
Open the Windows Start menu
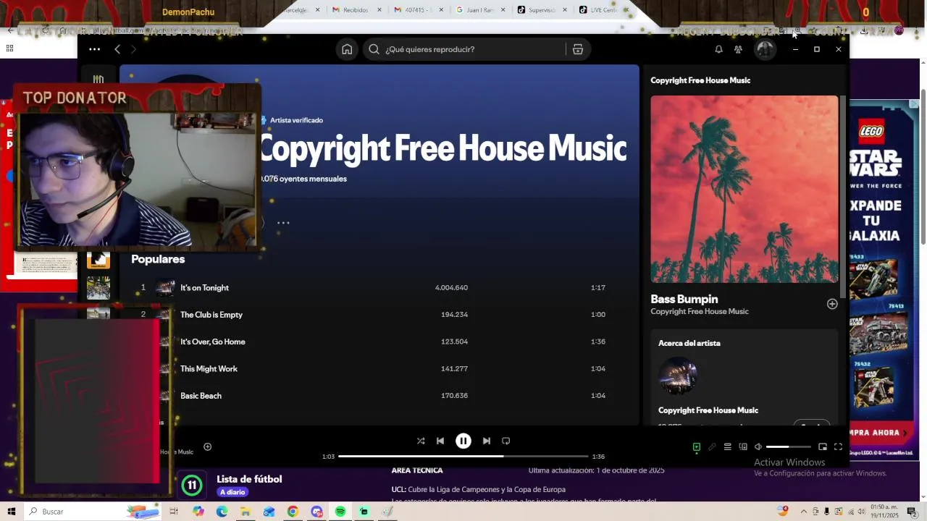pyautogui.click(x=11, y=512)
